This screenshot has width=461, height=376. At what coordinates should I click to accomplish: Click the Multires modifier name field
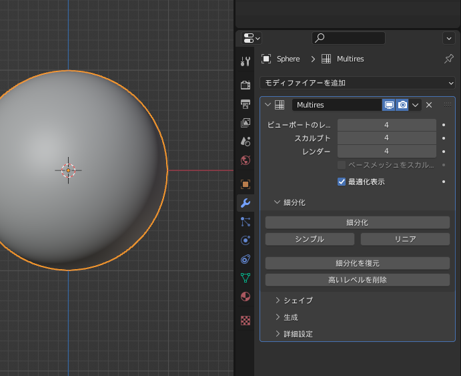337,105
